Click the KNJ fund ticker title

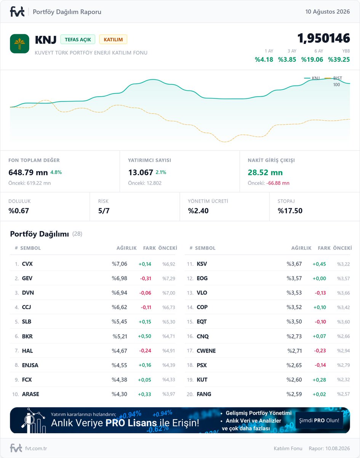46,39
